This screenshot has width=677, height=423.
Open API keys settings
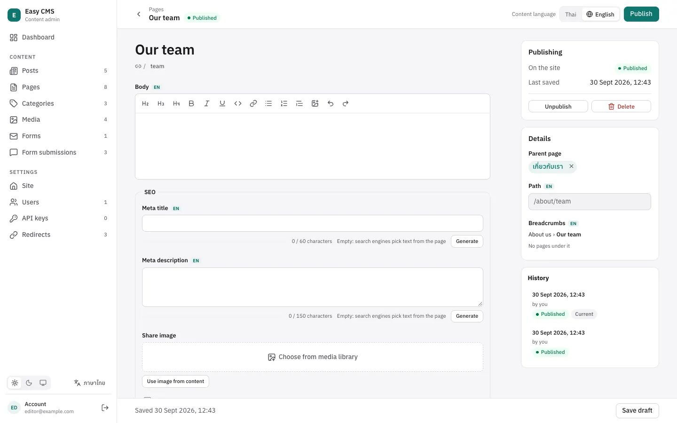58,218
